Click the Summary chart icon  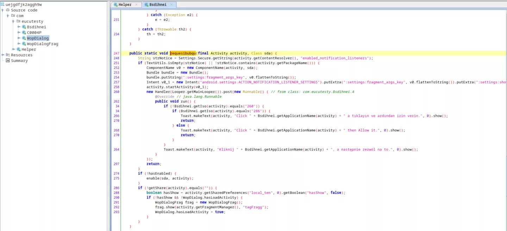[8, 61]
